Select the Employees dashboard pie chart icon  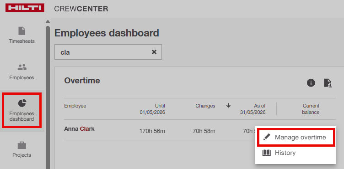pyautogui.click(x=22, y=103)
